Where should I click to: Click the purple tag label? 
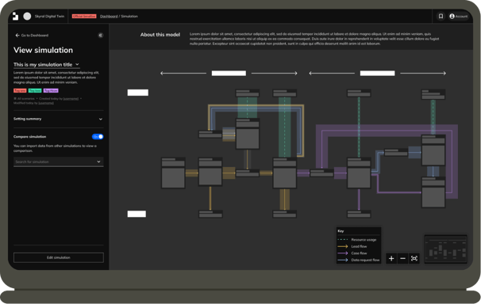[x=51, y=90]
